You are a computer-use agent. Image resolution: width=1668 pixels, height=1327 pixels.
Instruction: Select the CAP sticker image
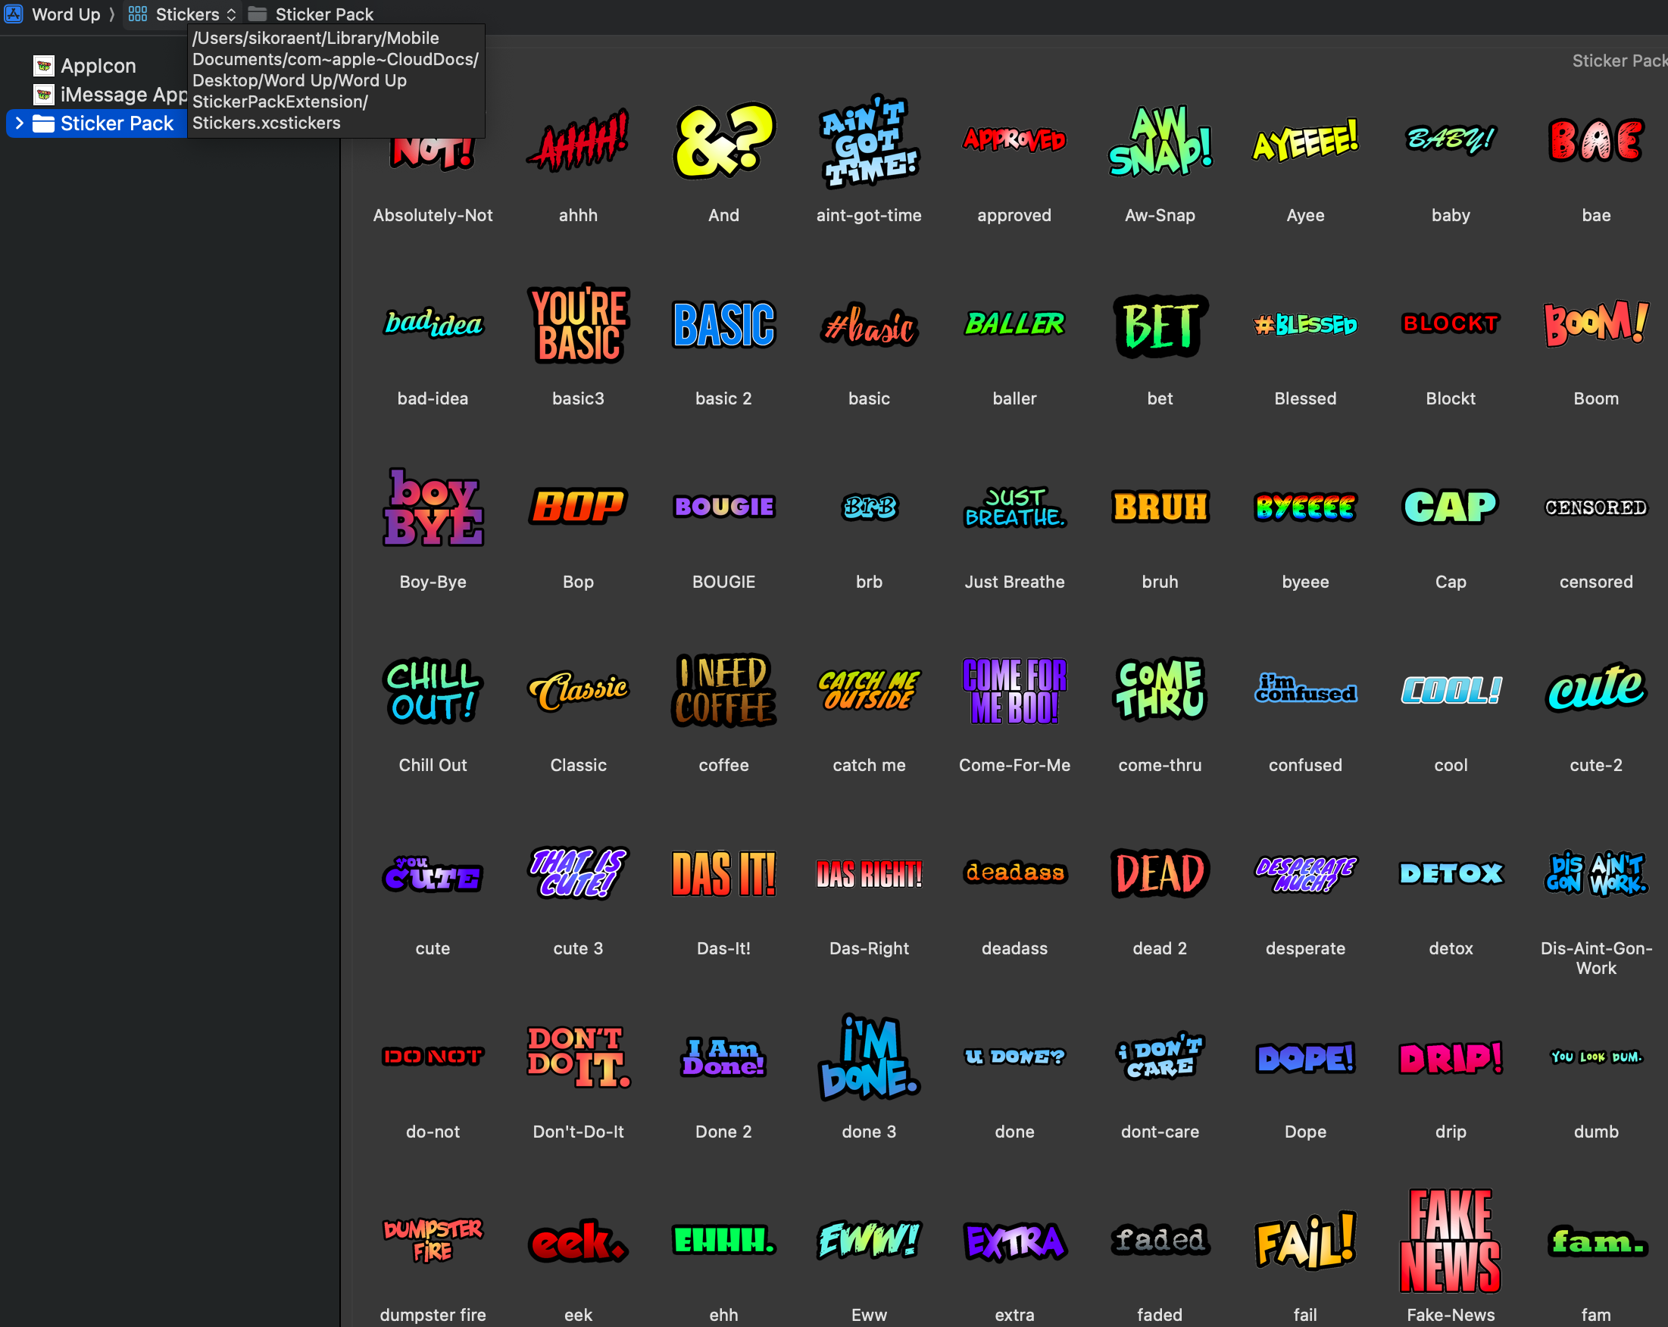1450,507
